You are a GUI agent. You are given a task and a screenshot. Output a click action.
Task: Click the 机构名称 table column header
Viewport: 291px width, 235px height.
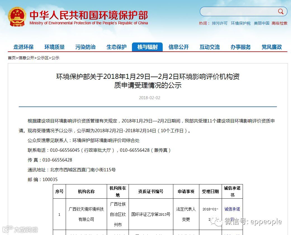tap(86, 191)
